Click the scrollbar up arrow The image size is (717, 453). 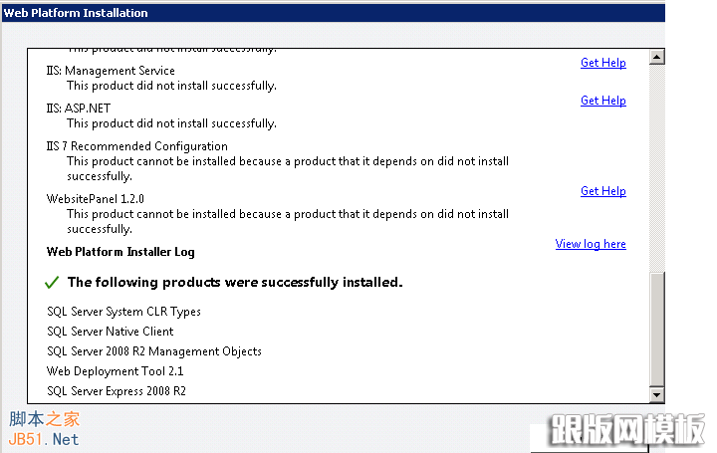pos(656,57)
